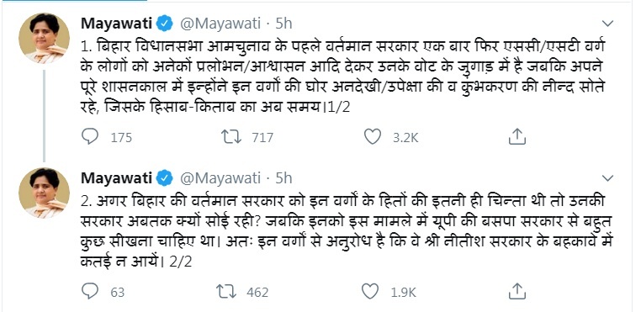Reply to the first tweet with 175 comments
This screenshot has width=641, height=312.
pyautogui.click(x=90, y=136)
